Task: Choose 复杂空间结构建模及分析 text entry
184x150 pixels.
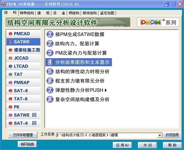Action: pos(82,99)
